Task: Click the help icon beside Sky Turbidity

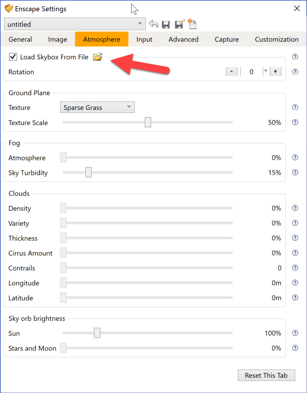Action: [x=295, y=172]
